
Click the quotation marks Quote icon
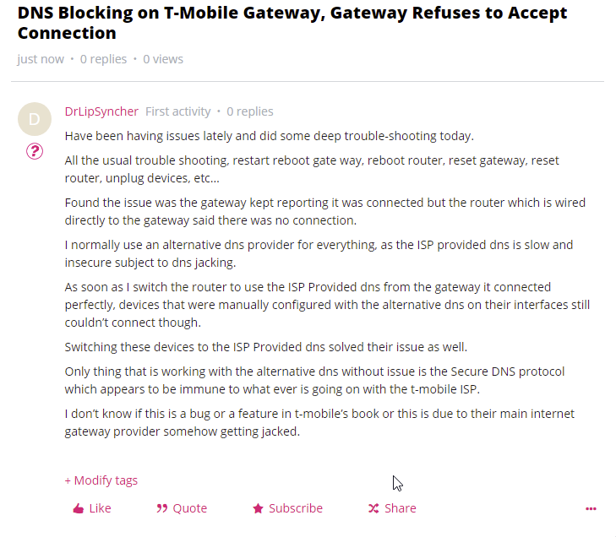[x=162, y=509]
